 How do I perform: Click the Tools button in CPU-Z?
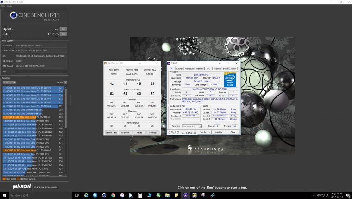coord(203,132)
